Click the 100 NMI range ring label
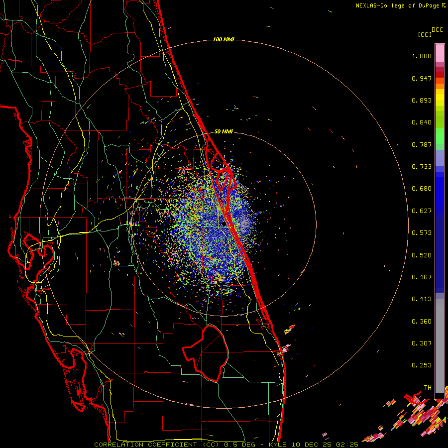 (224, 39)
